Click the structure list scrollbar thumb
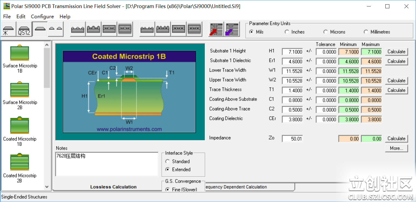Screen dimensions: 416x202 (x=47, y=68)
